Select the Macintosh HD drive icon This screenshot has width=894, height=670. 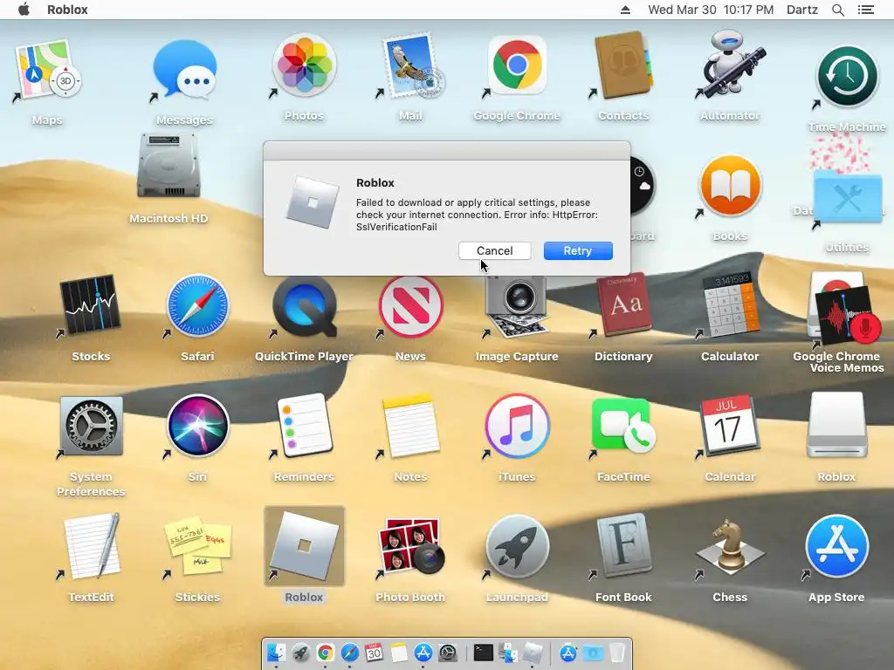168,167
